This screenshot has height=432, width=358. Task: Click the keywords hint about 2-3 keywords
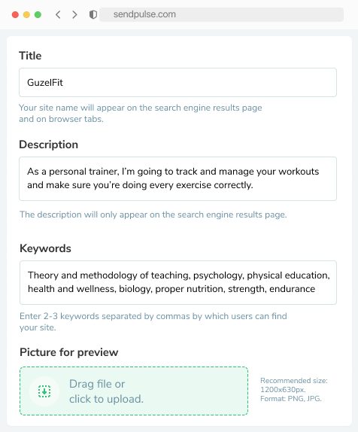click(x=153, y=321)
